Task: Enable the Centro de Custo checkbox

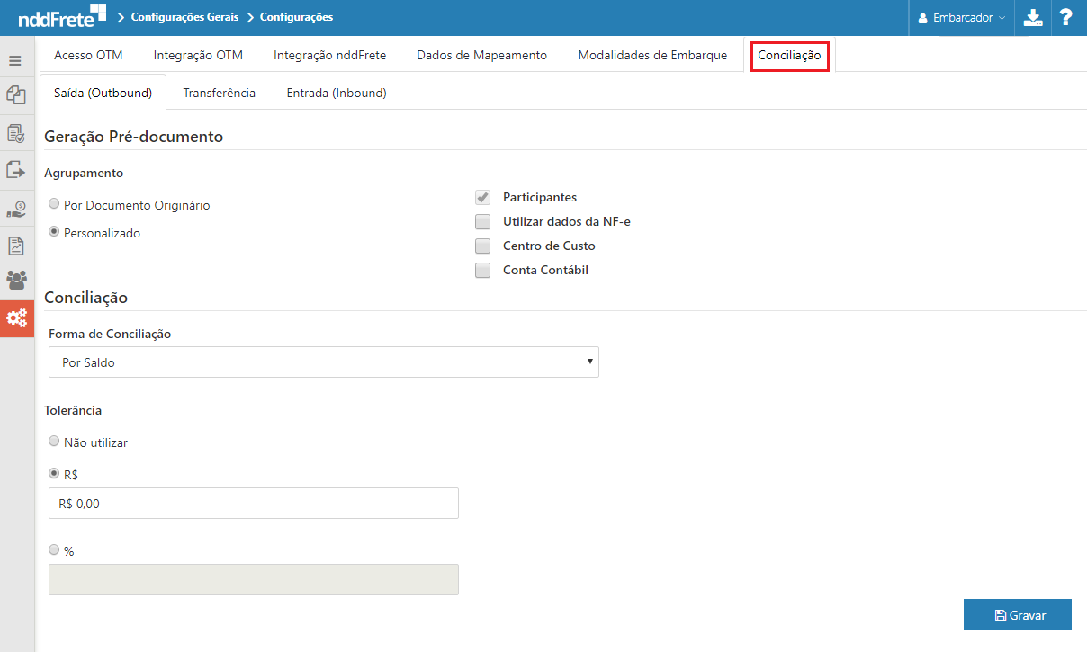Action: tap(483, 246)
